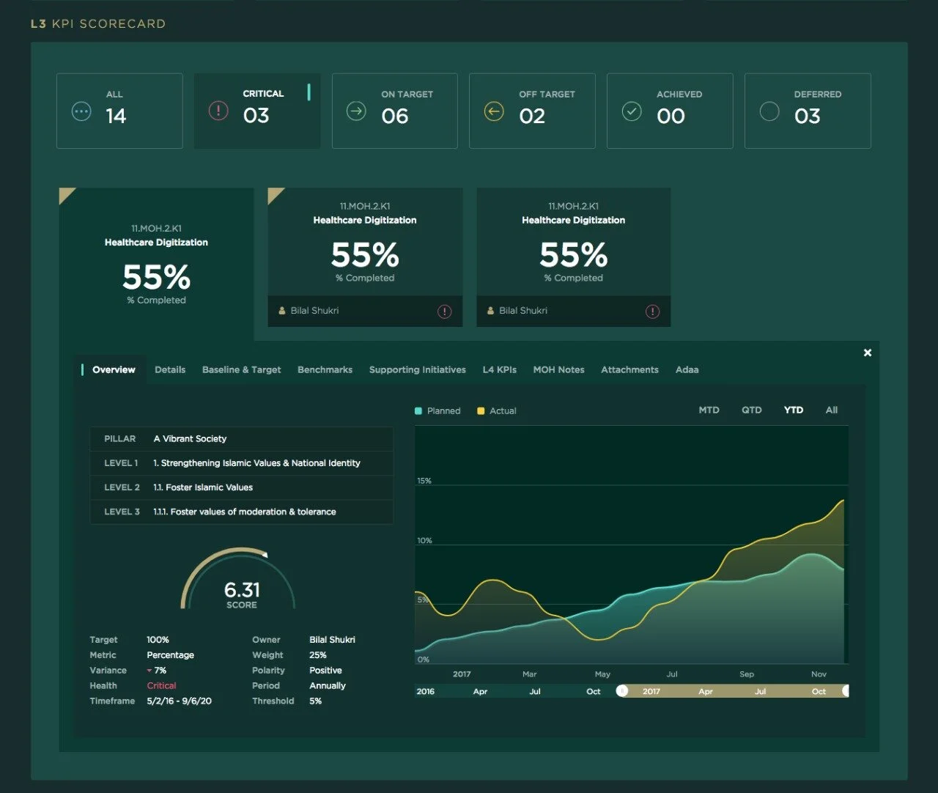This screenshot has height=793, width=938.
Task: Select All chart range
Action: click(x=832, y=410)
